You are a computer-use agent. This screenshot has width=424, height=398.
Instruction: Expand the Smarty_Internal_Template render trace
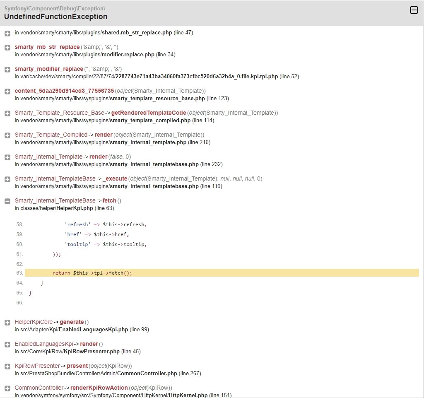[x=7, y=157]
